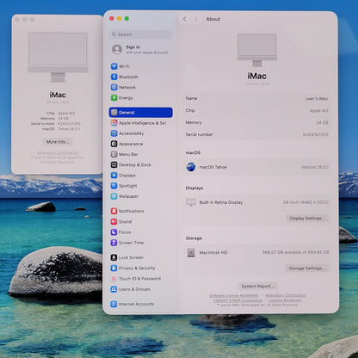
Task: Click the Serial number value in Settings
Action: (x=316, y=134)
